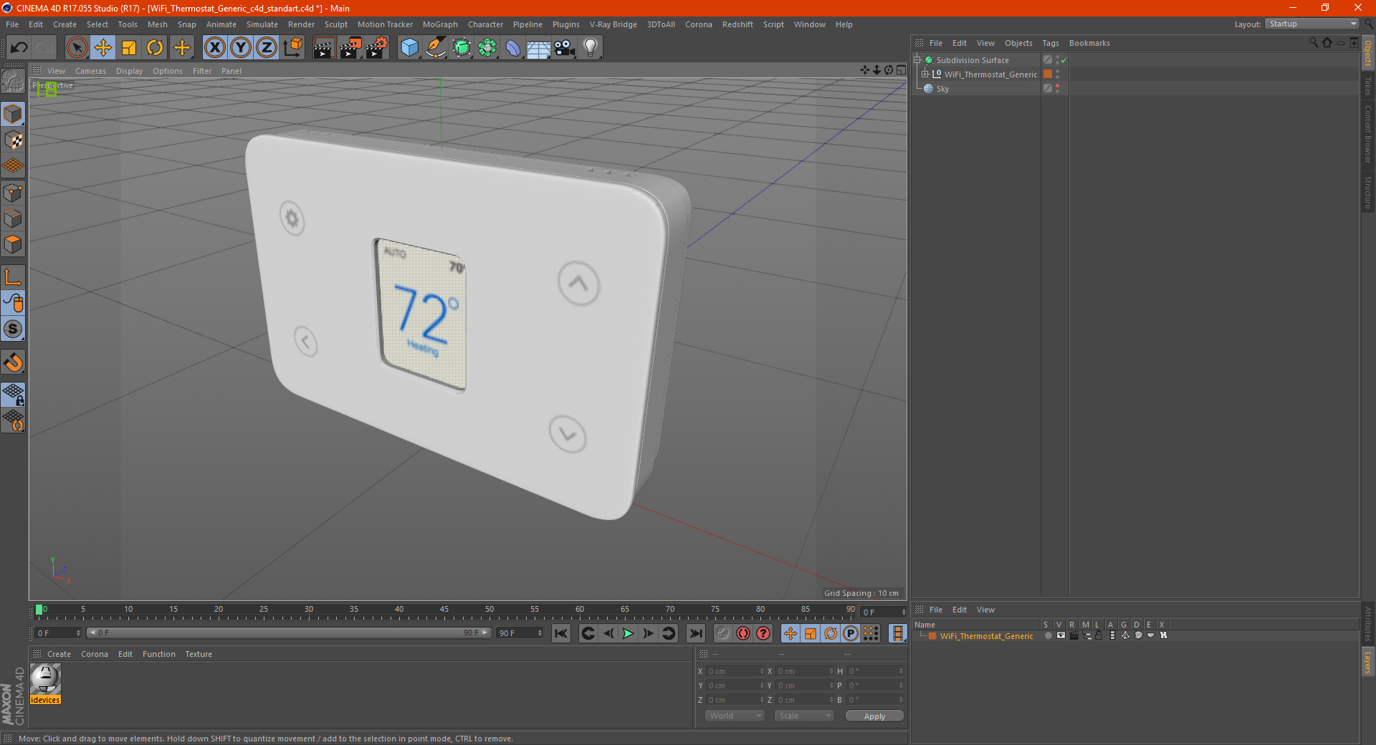The image size is (1376, 745).
Task: Go to start of animation
Action: click(x=561, y=633)
